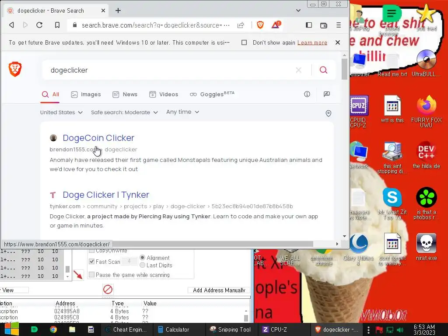Open the Brave Wallet icon
Viewport: 448px width, 336px height.
(324, 25)
